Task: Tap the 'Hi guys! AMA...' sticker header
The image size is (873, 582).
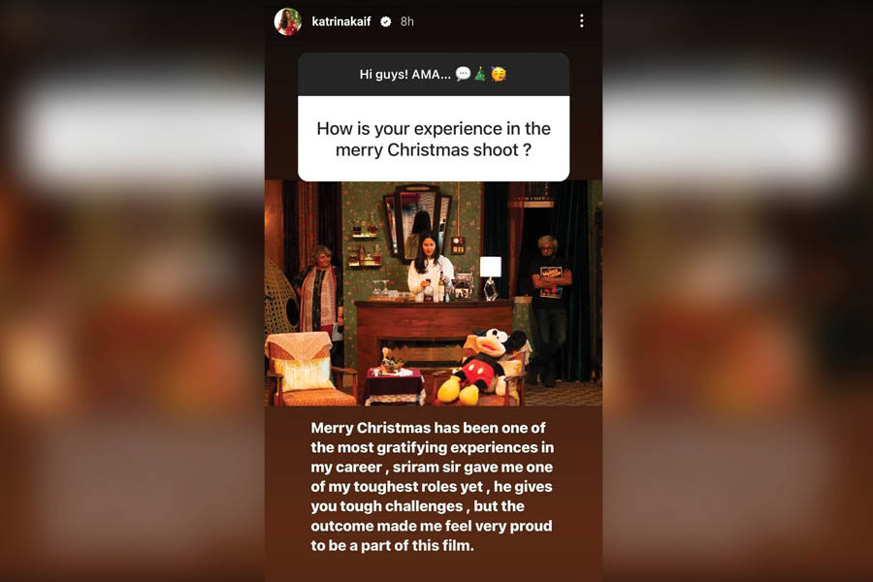Action: pos(434,74)
